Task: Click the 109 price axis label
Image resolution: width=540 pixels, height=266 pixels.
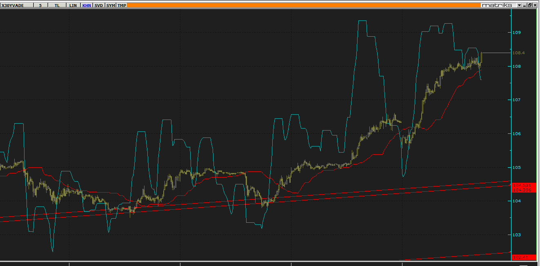Action: click(x=517, y=32)
